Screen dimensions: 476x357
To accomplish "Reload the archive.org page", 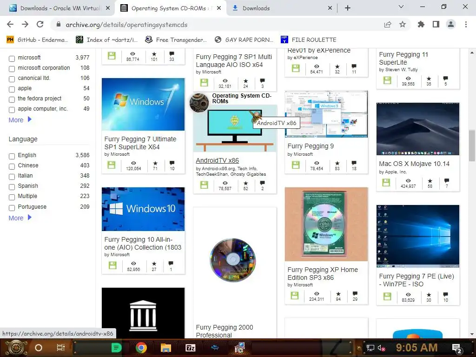I will (x=40, y=24).
